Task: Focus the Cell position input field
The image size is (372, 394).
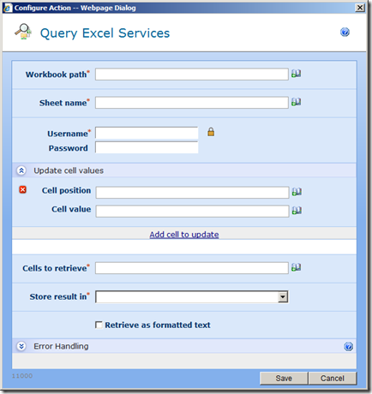Action: point(192,193)
